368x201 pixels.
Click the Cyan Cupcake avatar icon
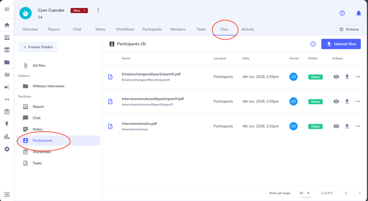pyautogui.click(x=25, y=13)
